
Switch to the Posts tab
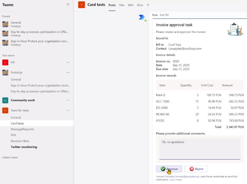pos(112,5)
